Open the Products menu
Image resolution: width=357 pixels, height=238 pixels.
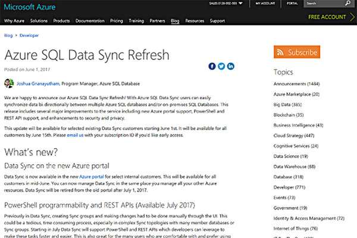point(61,21)
